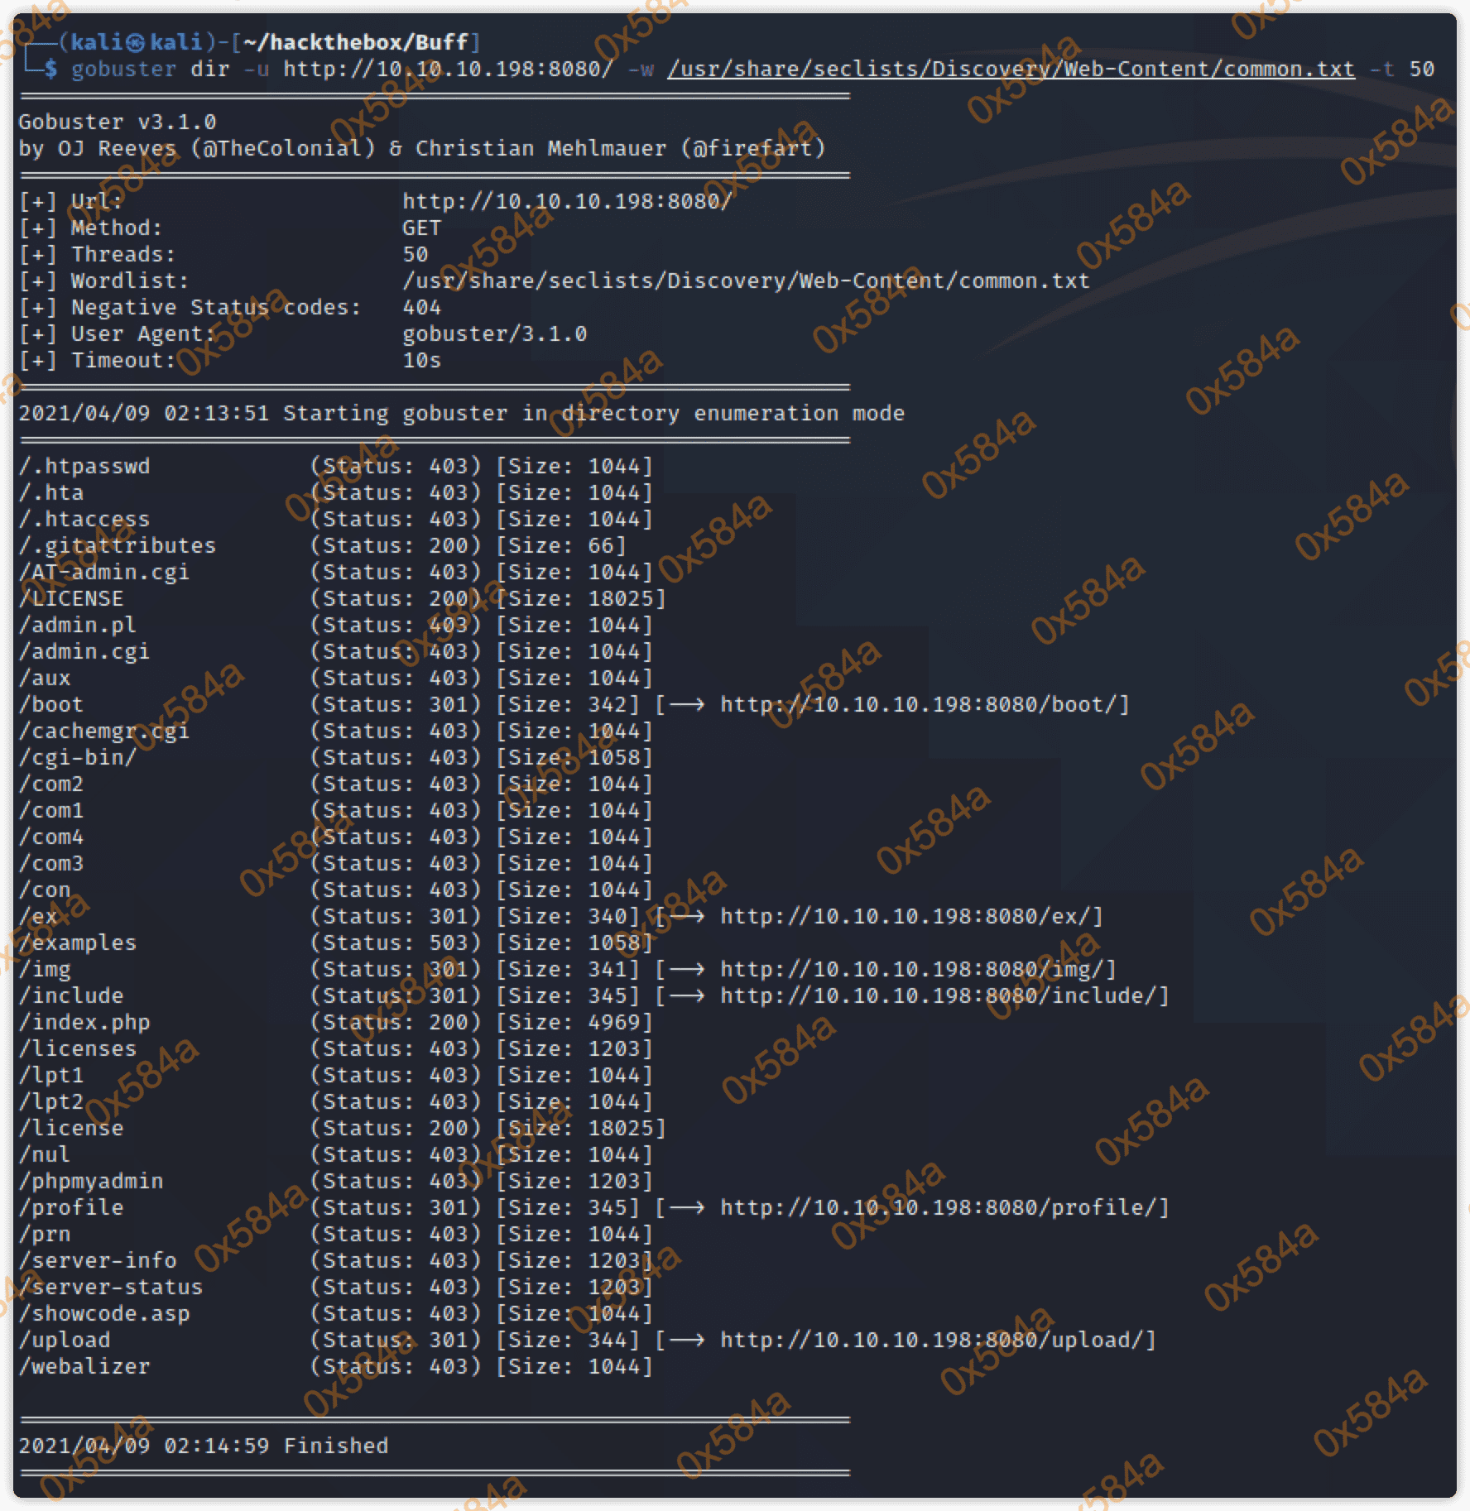Click the /cgi-bin/ result entry
This screenshot has height=1511, width=1470.
[78, 757]
